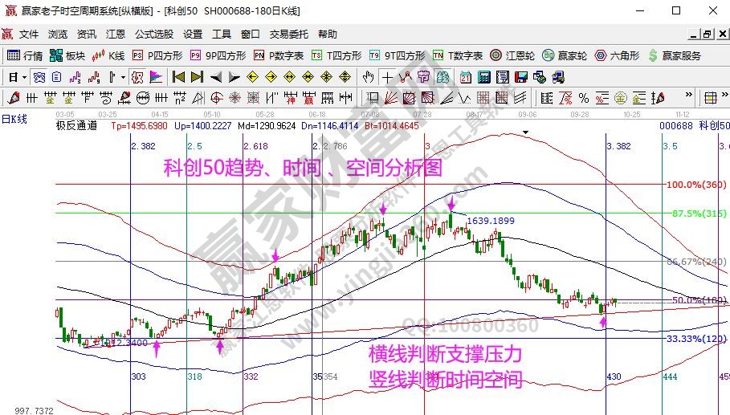Toggle the highlighted blue icon beside 日 dropdown
The width and height of the screenshot is (730, 415).
[38, 77]
